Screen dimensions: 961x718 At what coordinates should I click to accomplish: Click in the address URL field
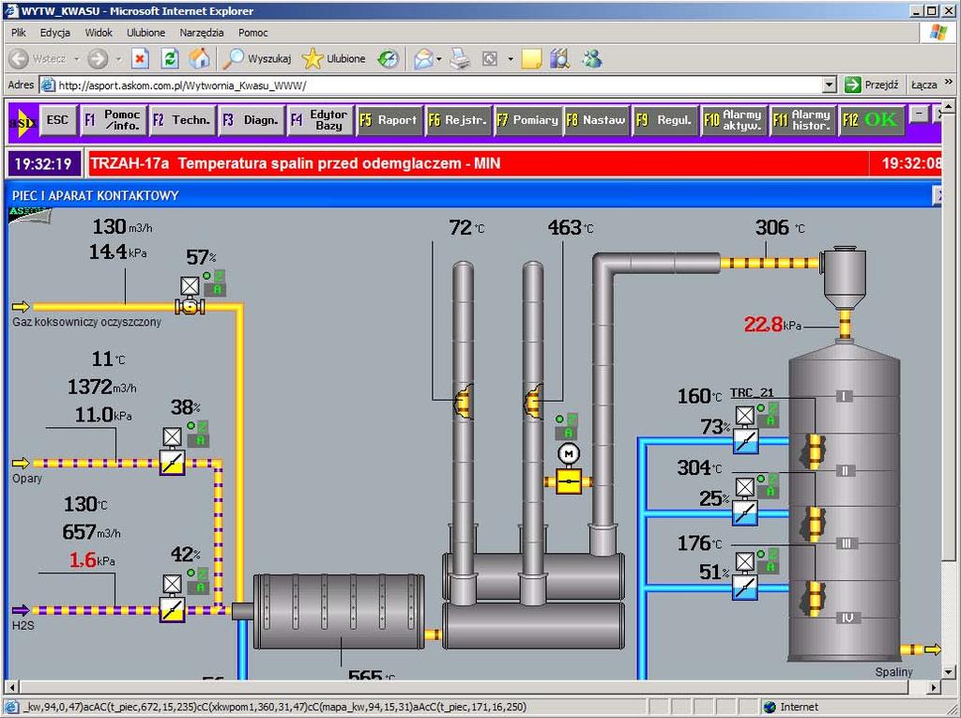coord(439,85)
